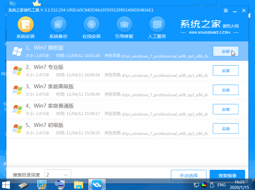Close the installer window
Image resolution: width=255 pixels, height=190 pixels.
click(244, 10)
